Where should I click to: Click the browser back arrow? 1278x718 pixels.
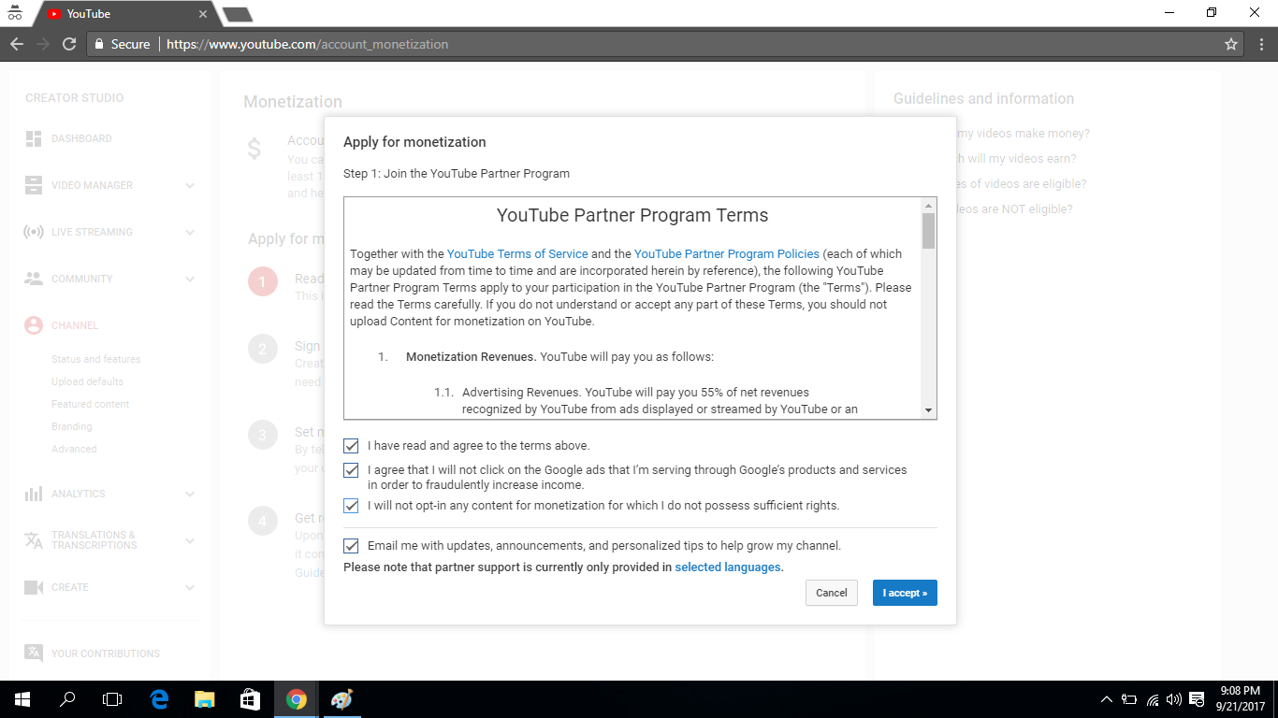pyautogui.click(x=17, y=44)
